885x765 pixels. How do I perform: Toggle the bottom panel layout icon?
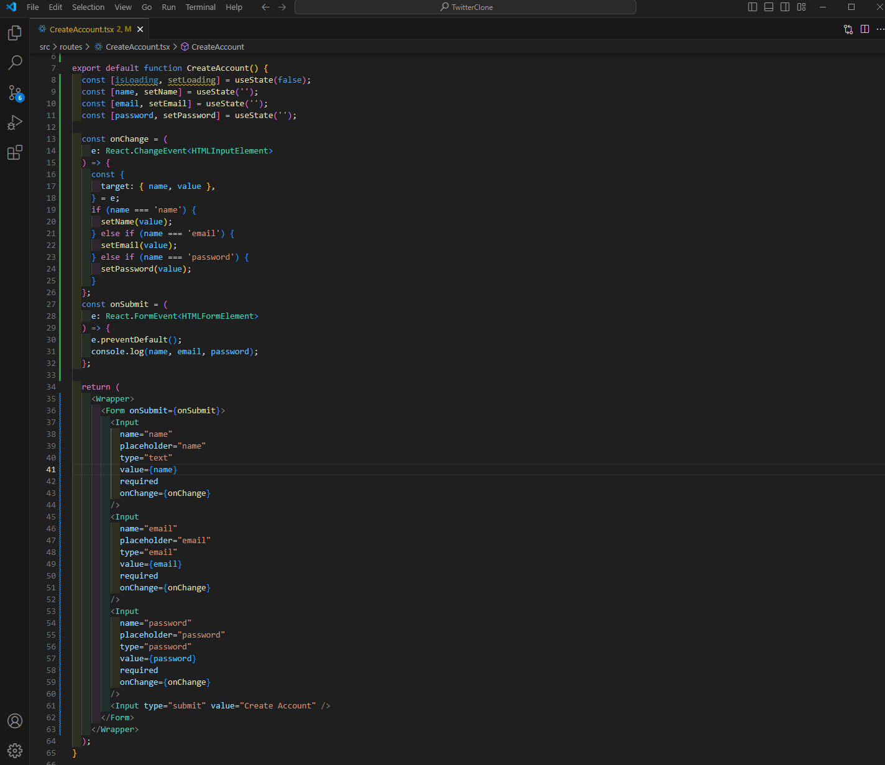point(769,7)
